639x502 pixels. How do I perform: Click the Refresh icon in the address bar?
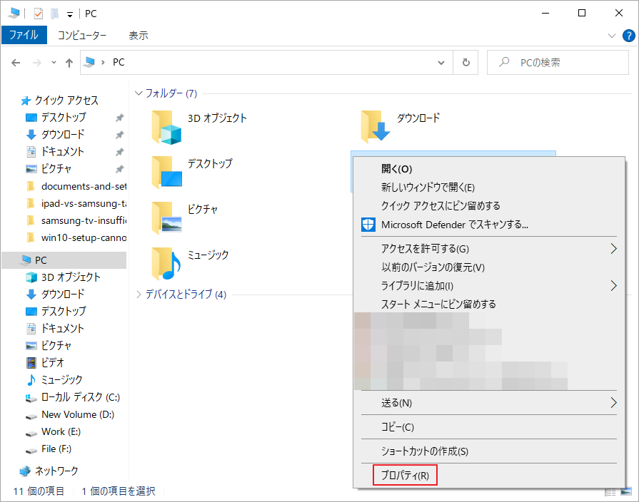[466, 62]
